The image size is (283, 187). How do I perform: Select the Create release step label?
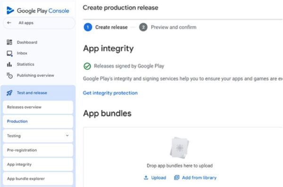[111, 27]
